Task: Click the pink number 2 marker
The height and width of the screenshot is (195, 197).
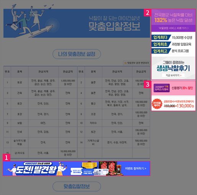Action: click(148, 13)
